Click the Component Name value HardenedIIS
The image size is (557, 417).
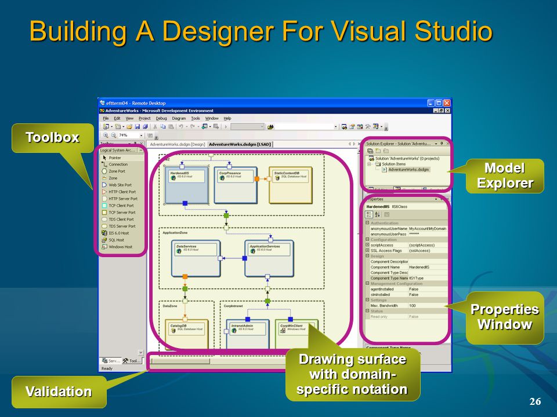pos(428,267)
